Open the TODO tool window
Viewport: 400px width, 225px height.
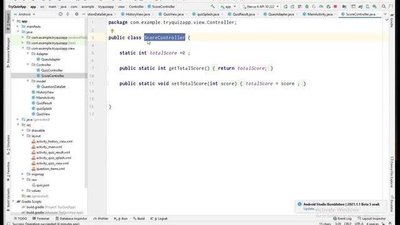(x=21, y=219)
